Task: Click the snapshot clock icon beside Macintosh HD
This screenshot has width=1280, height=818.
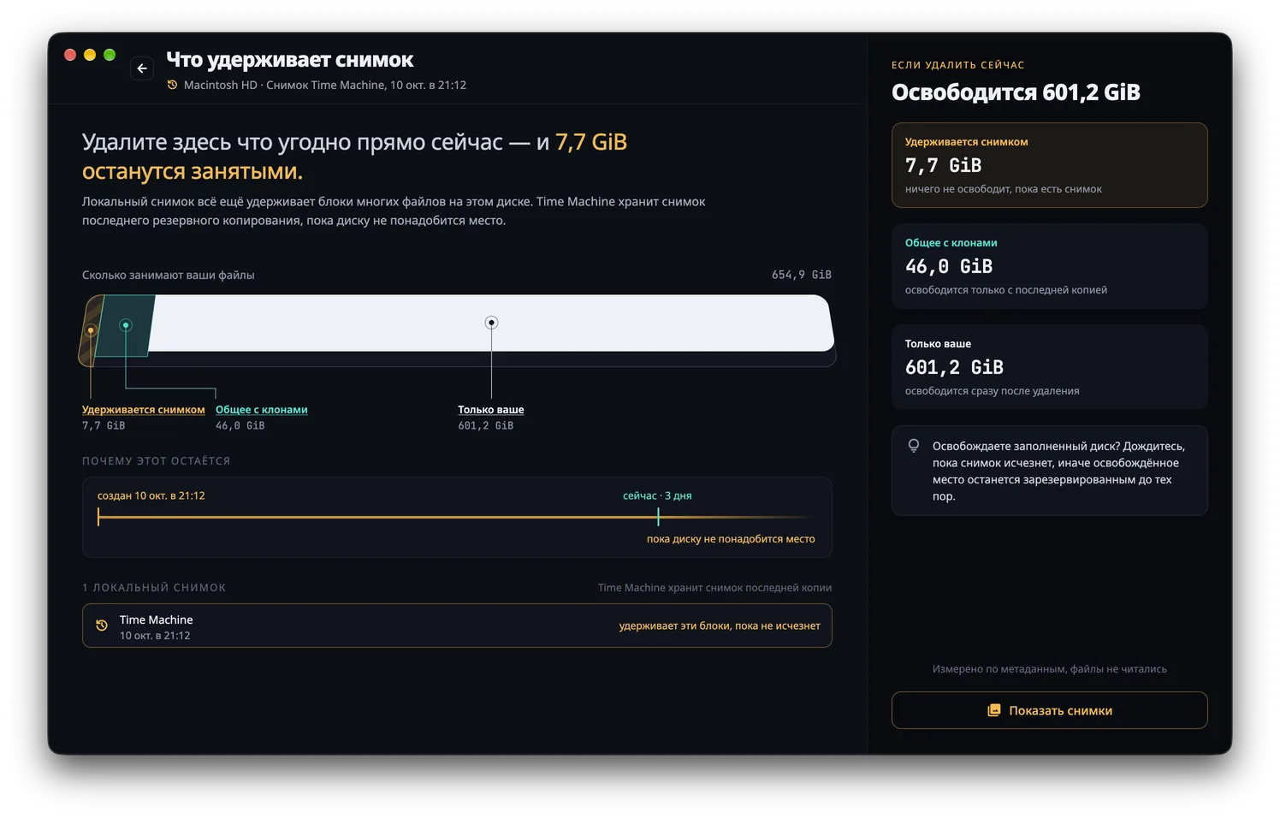Action: pyautogui.click(x=172, y=85)
